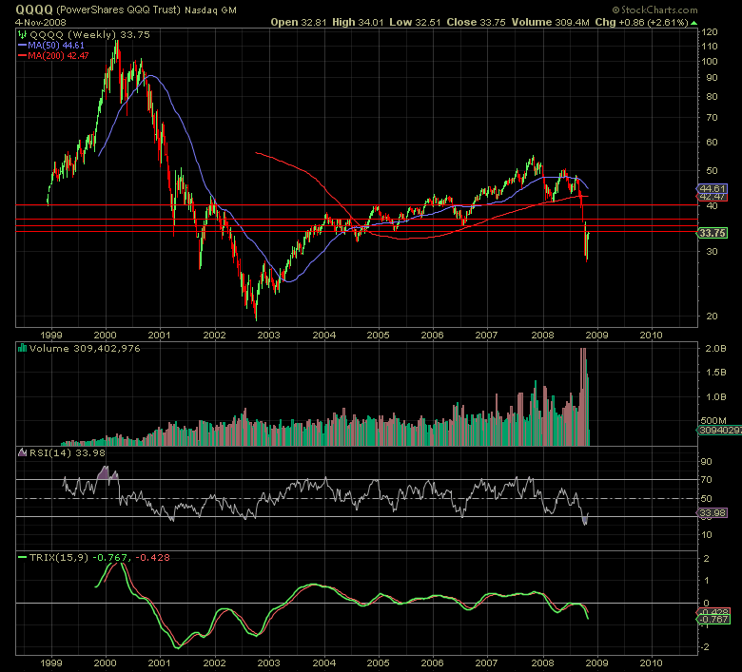Click the -2 label on TRIX axis
742x672 pixels.
[x=705, y=647]
